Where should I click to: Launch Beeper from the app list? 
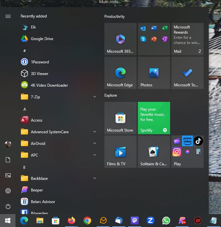[x=58, y=190]
